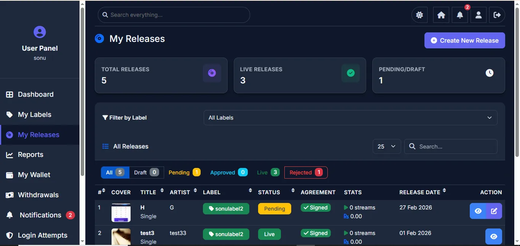Open the 25 rows-per-page dropdown
Image resolution: width=520 pixels, height=246 pixels.
tap(387, 147)
